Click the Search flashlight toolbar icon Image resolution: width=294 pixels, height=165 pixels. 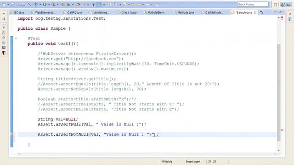84,4
